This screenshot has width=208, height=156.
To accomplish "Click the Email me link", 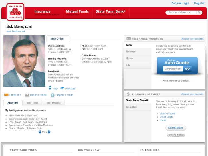I will pos(15,95).
